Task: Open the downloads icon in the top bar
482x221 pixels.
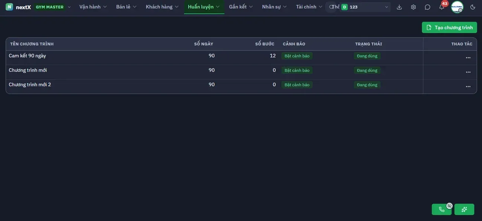Action: click(400, 7)
